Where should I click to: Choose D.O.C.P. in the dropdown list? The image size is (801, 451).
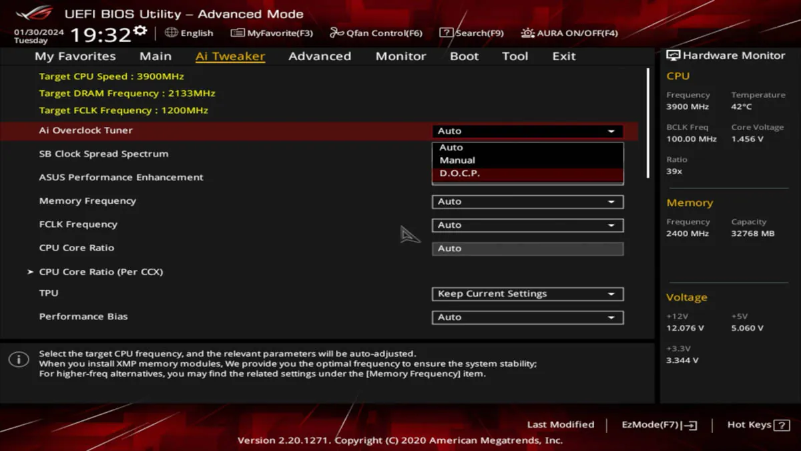coord(527,174)
